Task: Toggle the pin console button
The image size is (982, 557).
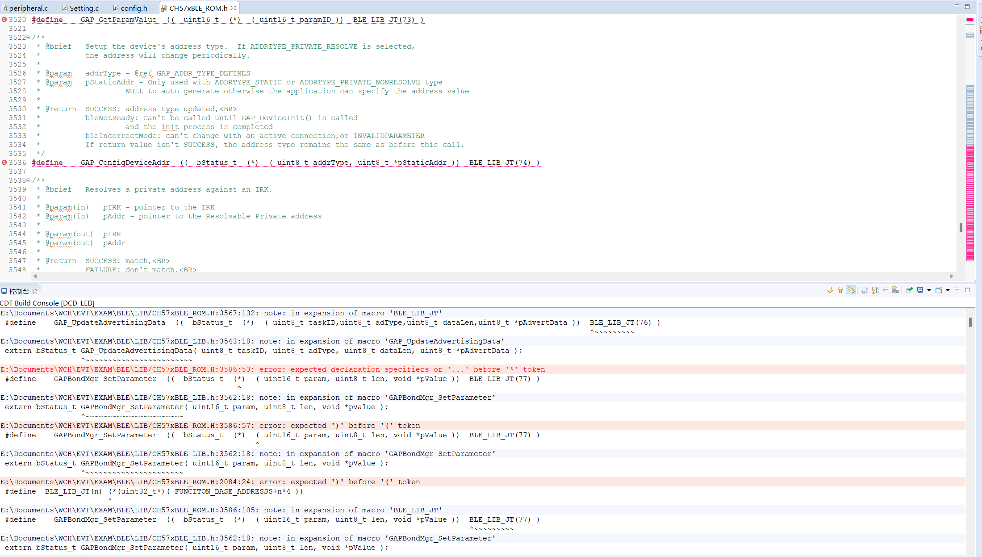Action: [910, 290]
